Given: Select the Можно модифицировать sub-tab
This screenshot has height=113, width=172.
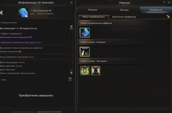Looking at the screenshot, I should [x=94, y=17].
